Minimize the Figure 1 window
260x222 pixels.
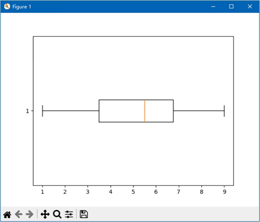(x=213, y=7)
